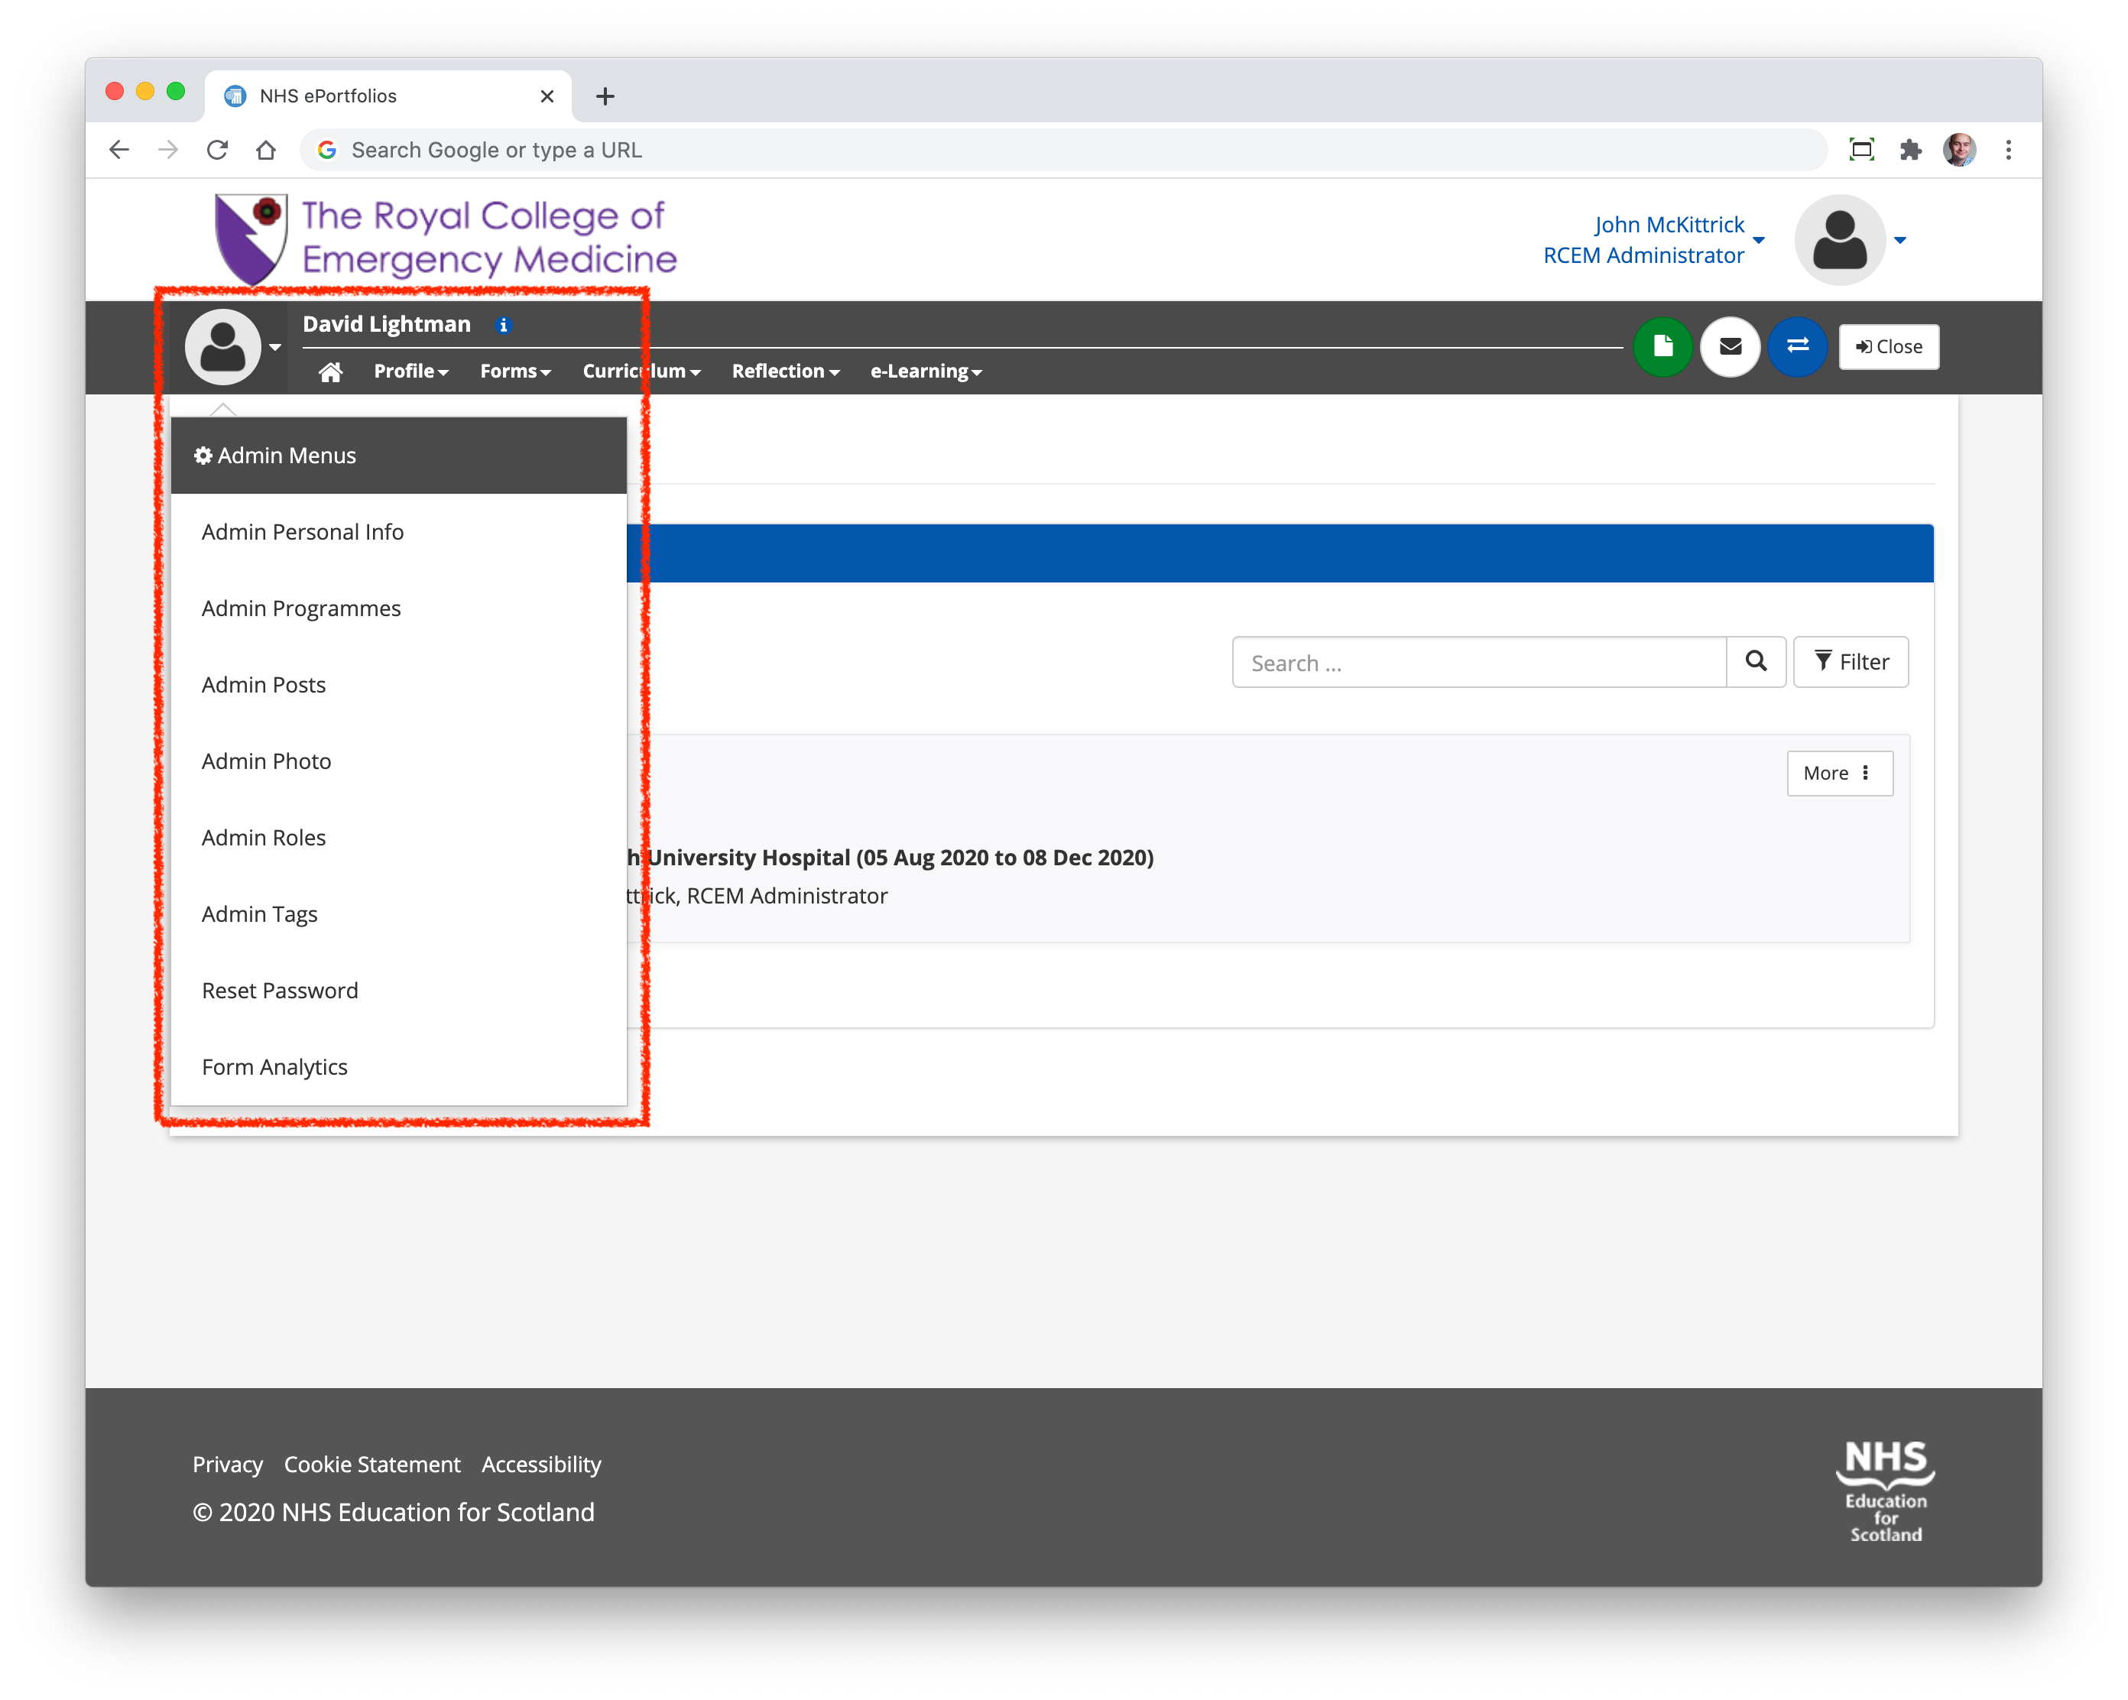Screen dimensions: 2128x1700
Task: Open the Cookie Statement link
Action: click(x=372, y=1464)
